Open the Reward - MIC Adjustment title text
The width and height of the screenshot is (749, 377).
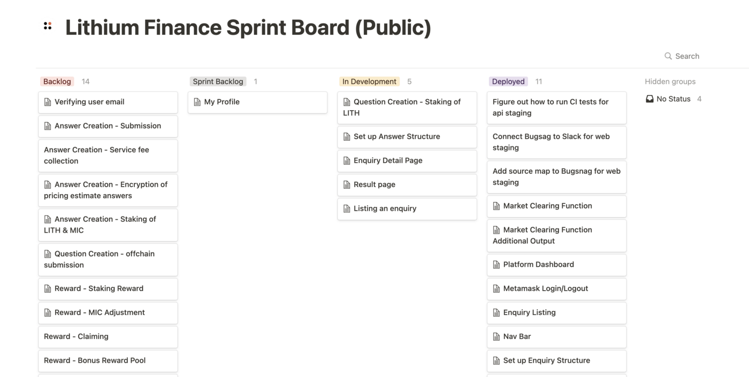[x=100, y=312]
